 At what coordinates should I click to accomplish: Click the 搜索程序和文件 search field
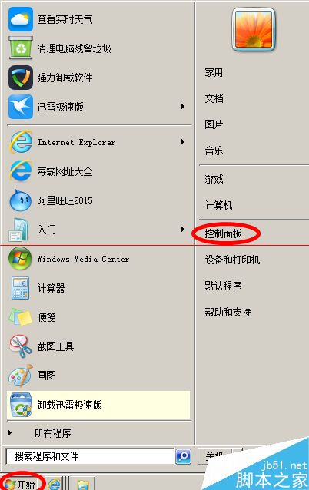(x=90, y=456)
